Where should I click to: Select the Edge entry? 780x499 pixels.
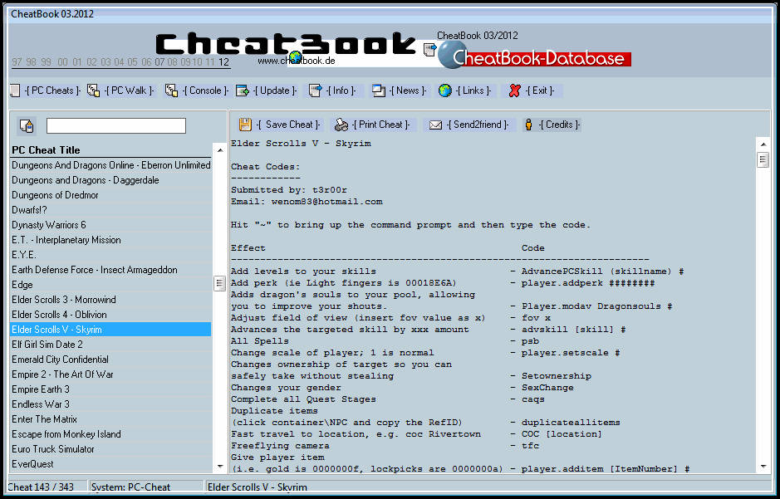pos(111,284)
